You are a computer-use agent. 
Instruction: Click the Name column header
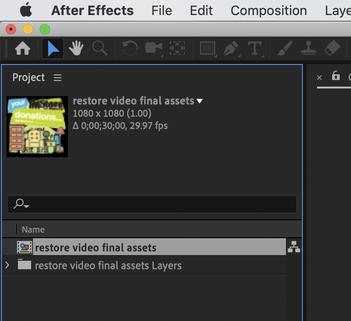point(33,229)
